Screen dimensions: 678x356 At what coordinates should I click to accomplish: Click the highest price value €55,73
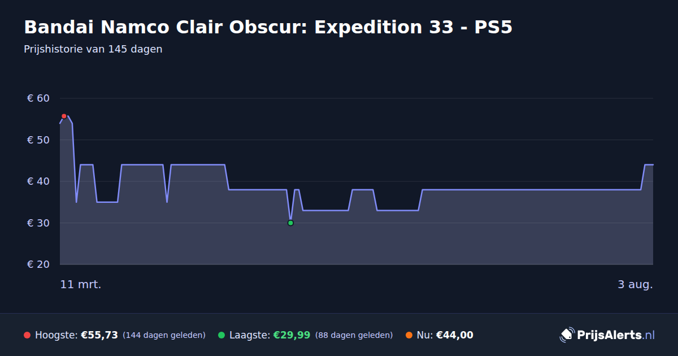99,335
